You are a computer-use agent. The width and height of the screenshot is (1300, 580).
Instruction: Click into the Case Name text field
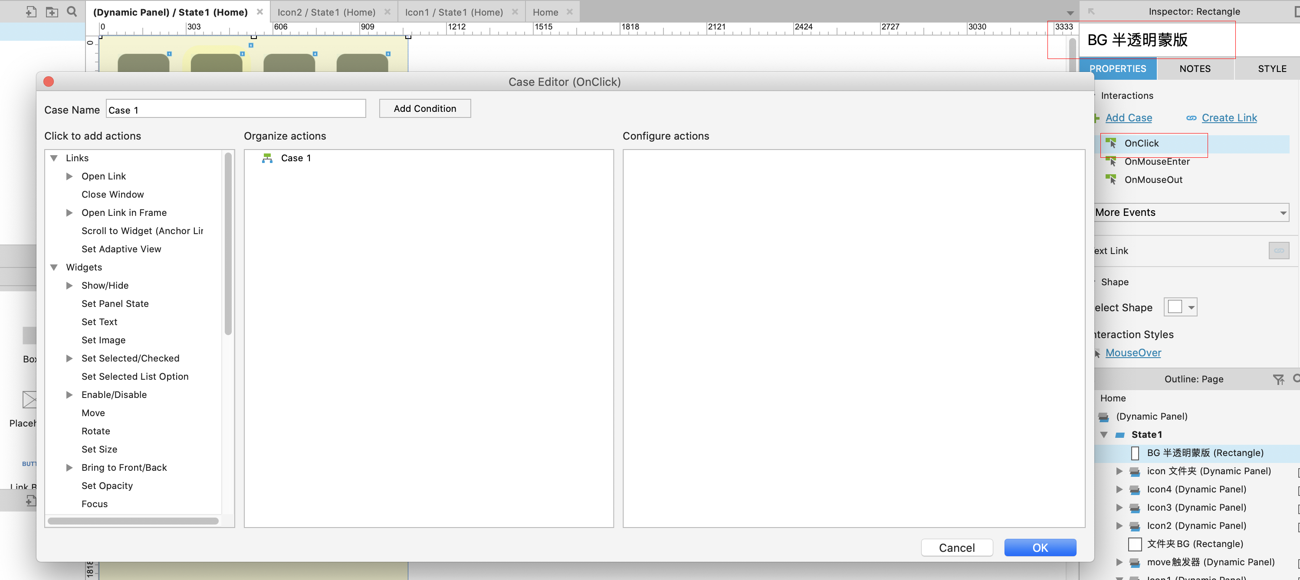(236, 109)
